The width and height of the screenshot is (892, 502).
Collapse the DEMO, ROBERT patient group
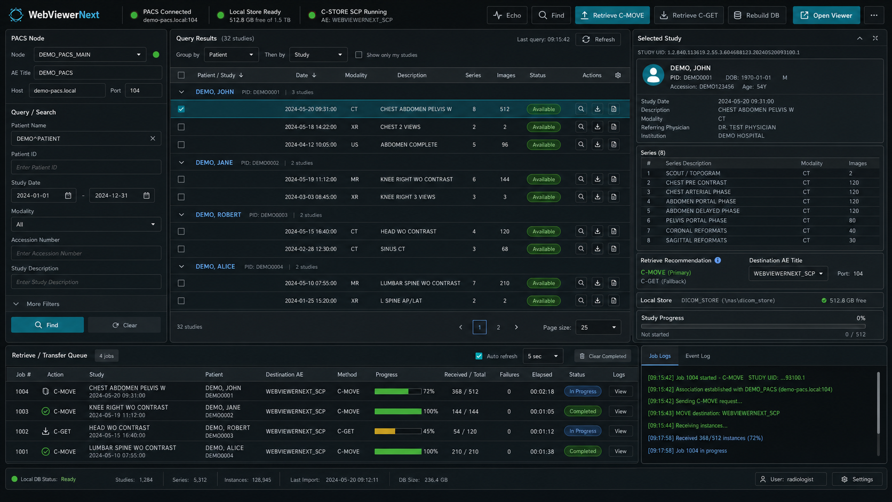tap(181, 215)
